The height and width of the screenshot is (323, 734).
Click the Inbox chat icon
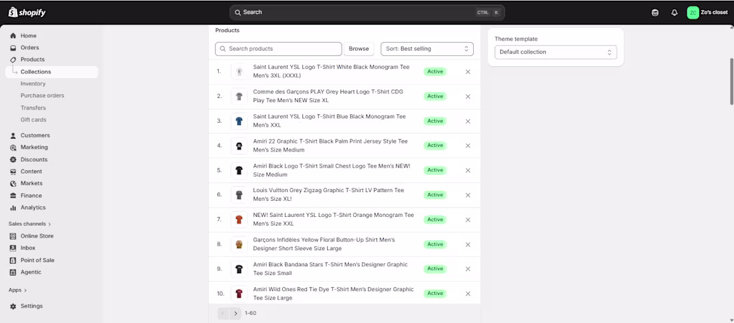click(x=13, y=248)
